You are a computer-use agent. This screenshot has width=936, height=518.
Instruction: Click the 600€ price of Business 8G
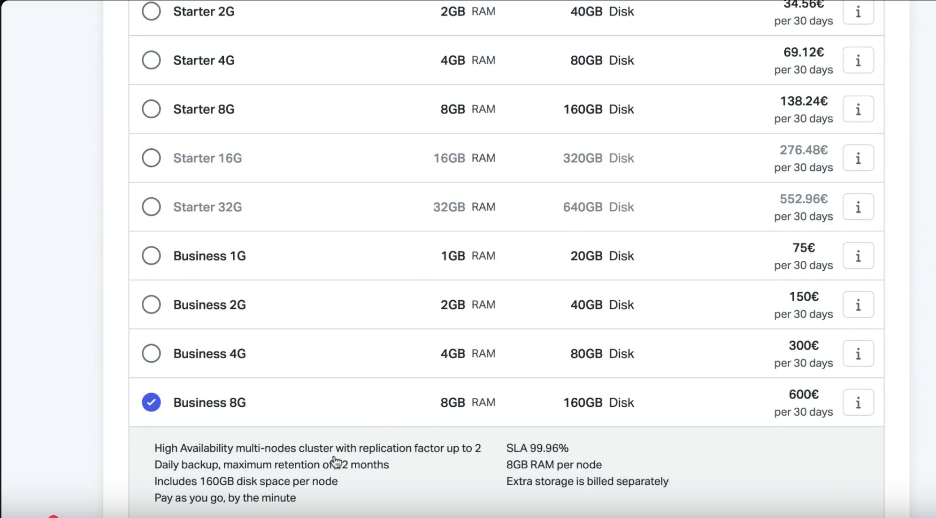[x=803, y=395]
